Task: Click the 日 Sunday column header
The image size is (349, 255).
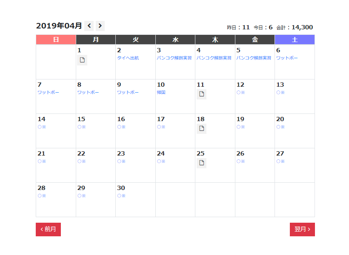Action: pyautogui.click(x=56, y=40)
